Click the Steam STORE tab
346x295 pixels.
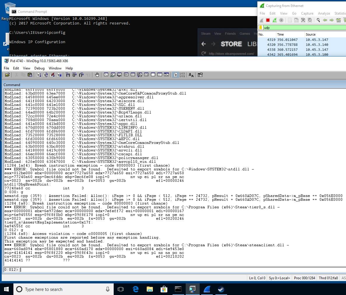231,44
